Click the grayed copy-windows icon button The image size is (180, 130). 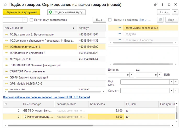160,20
